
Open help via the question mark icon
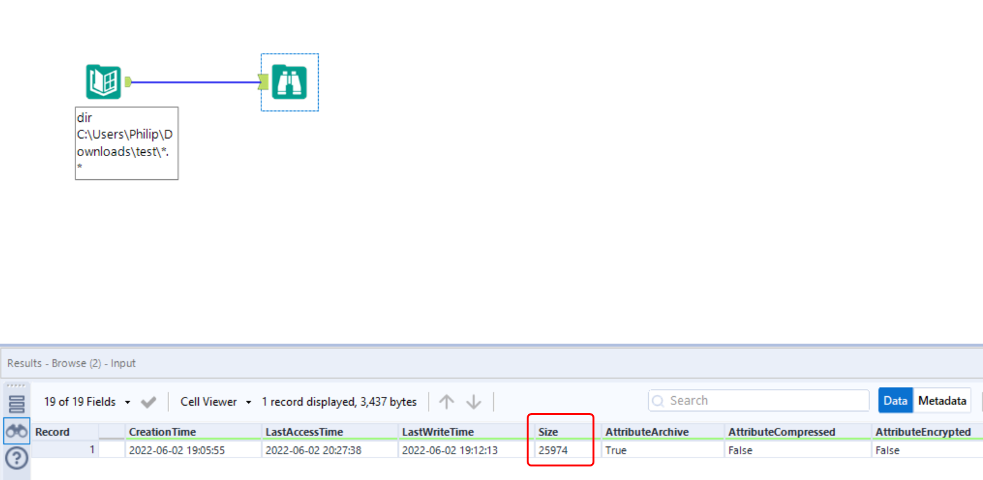point(16,458)
